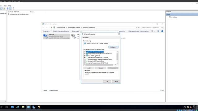Click the items list horizontal scrollbar thumb
This screenshot has height=111, width=198.
(99, 65)
